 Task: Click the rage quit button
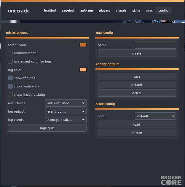(x=47, y=128)
